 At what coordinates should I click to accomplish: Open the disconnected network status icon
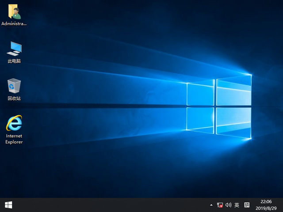point(220,205)
